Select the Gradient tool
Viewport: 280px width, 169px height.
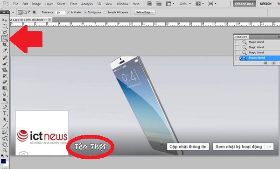point(5,88)
